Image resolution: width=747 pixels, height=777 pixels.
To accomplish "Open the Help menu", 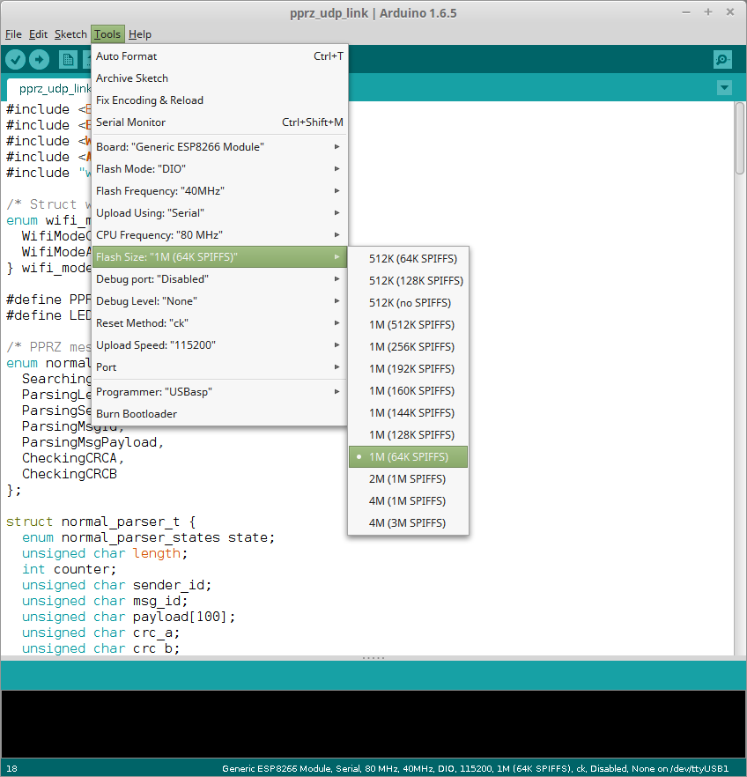I will coord(140,34).
